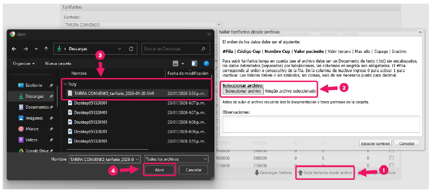Image resolution: width=432 pixels, height=193 pixels.
Task: Select Desktop651320101 modified at 3:55 p. m.
Action: tap(137, 141)
